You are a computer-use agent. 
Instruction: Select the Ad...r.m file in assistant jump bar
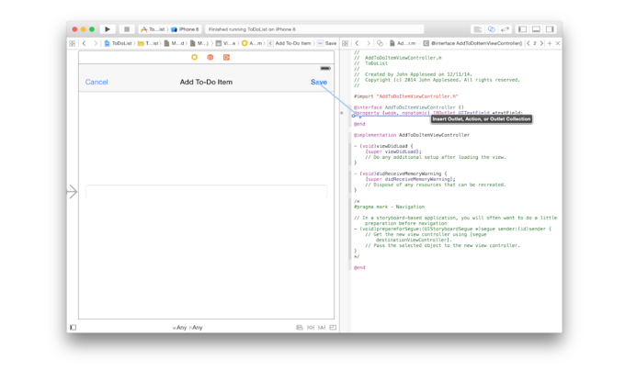point(403,43)
